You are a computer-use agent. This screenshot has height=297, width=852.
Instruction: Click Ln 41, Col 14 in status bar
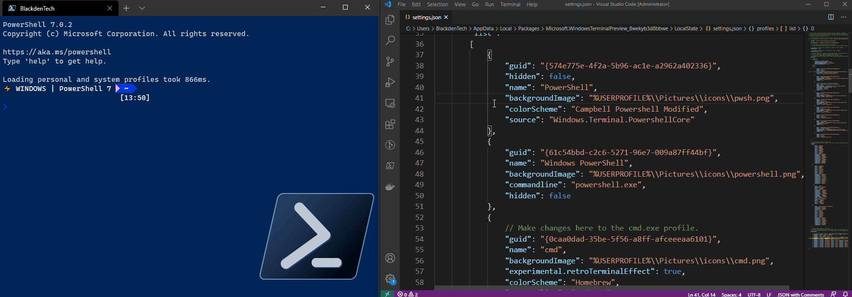[x=701, y=294]
